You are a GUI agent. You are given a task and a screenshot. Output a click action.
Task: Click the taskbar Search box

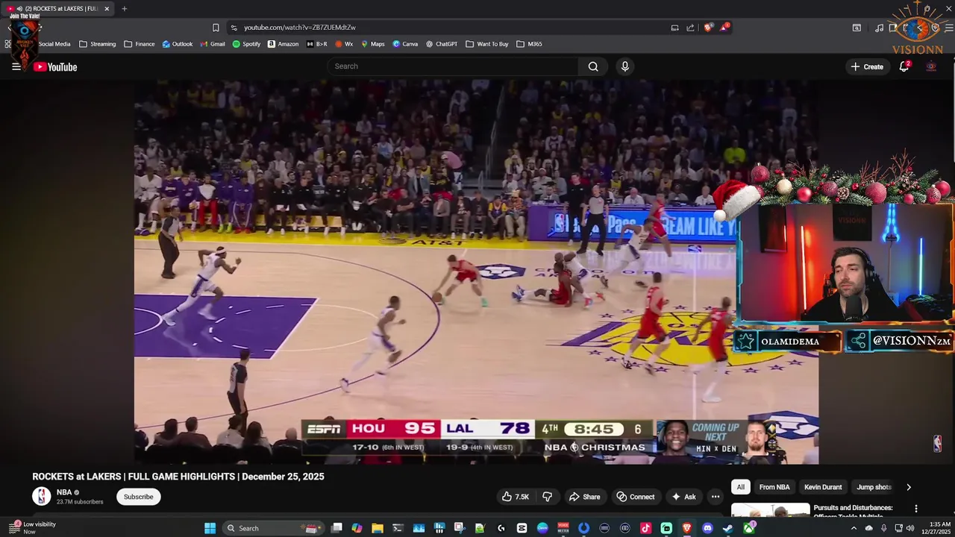pos(272,528)
